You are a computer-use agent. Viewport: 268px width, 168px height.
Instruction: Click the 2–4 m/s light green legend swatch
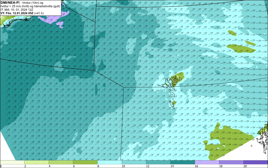[36, 162]
